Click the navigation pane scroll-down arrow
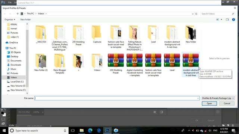 [x=27, y=93]
